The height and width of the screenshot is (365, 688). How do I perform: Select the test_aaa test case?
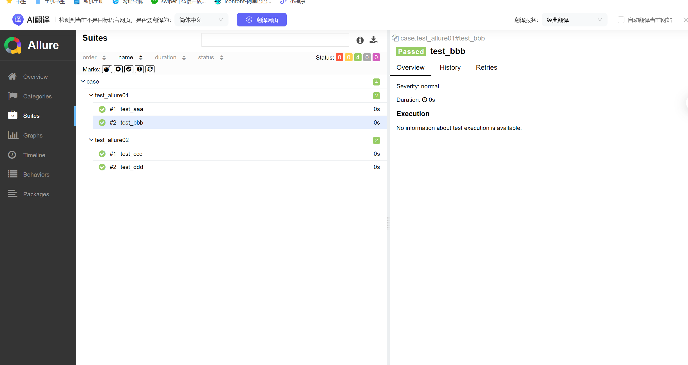pos(239,109)
